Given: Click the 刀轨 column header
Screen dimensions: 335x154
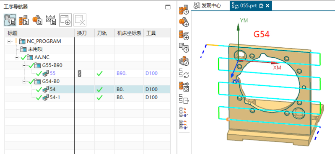Looking at the screenshot, I should [104, 33].
